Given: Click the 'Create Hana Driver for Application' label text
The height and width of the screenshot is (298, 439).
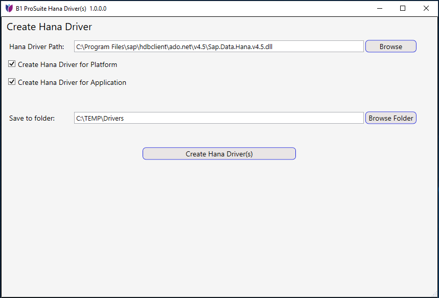Looking at the screenshot, I should pos(72,82).
